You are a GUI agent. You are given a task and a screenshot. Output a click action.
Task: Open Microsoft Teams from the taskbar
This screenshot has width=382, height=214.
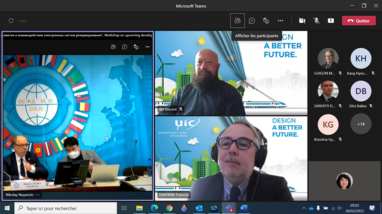229,208
